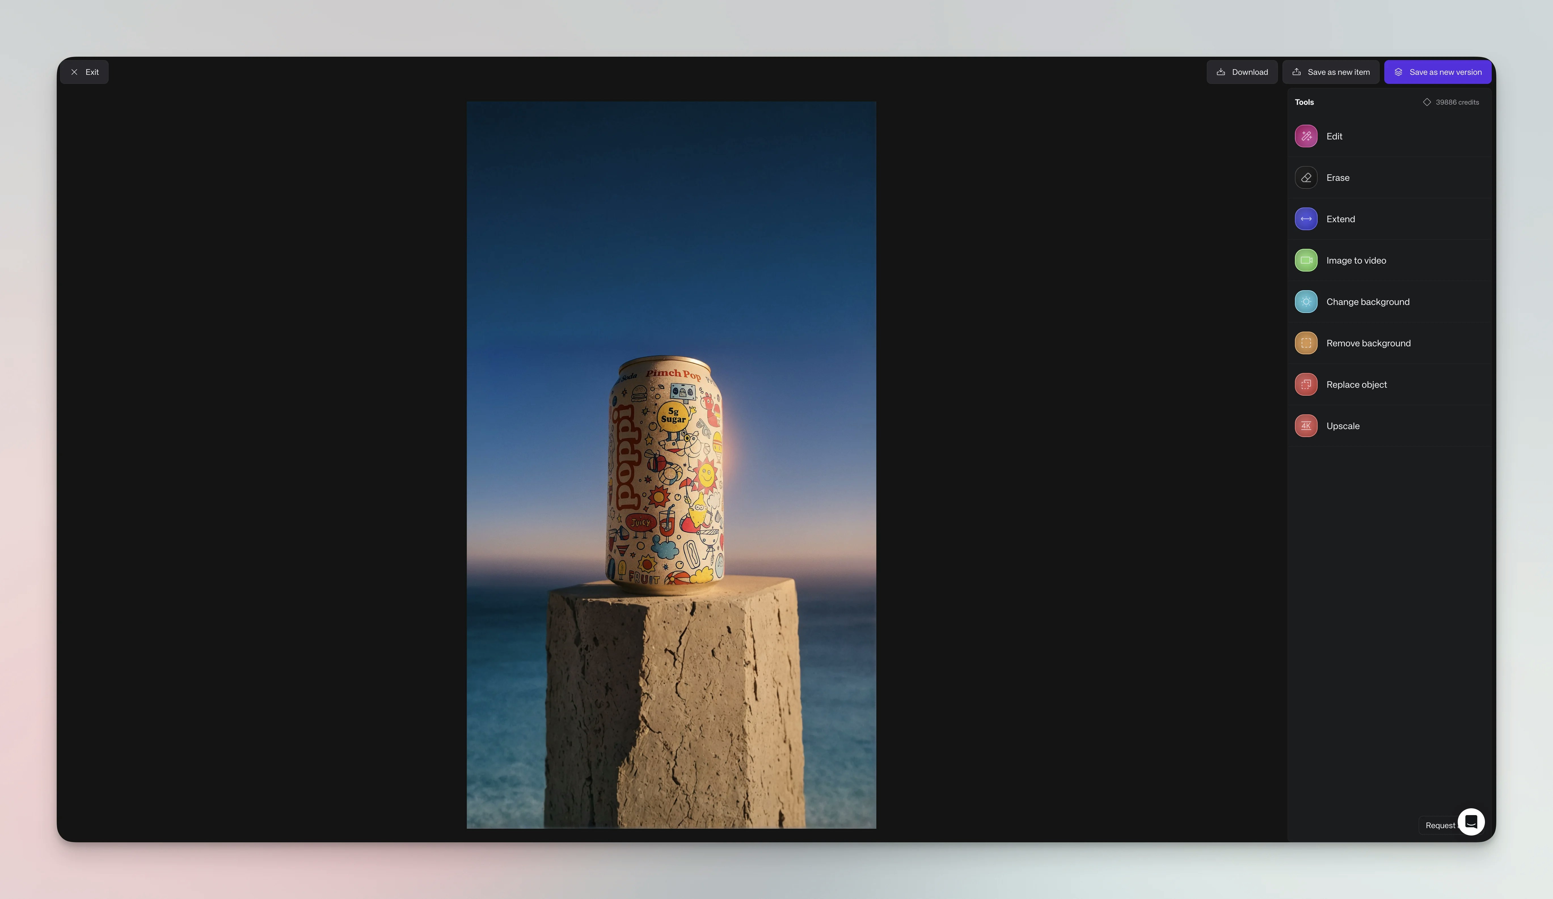Open the chat support bubble

(1472, 821)
